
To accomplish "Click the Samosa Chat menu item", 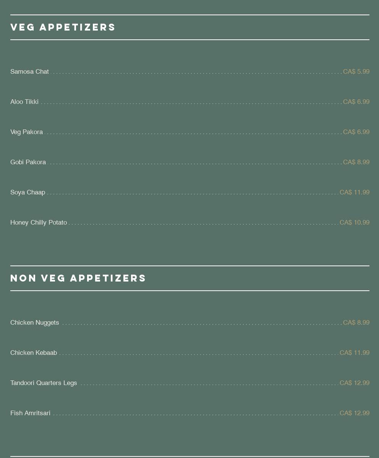I will 29,72.
